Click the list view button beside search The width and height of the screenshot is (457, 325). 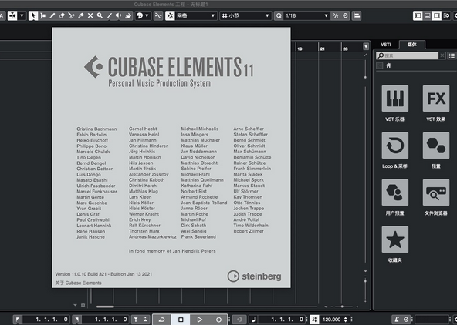click(x=452, y=55)
